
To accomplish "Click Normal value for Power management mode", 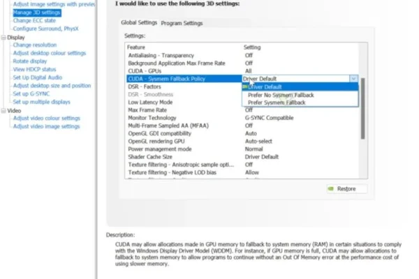I will coord(254,149).
